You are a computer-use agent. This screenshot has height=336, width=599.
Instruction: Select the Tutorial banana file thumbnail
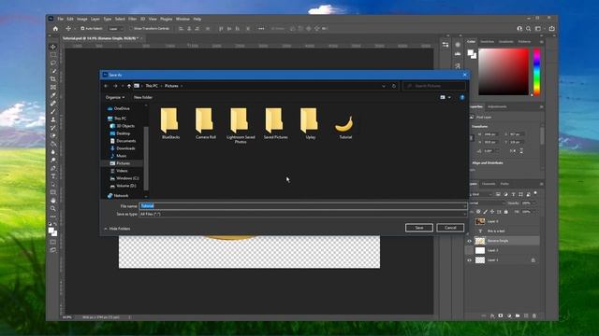[345, 125]
